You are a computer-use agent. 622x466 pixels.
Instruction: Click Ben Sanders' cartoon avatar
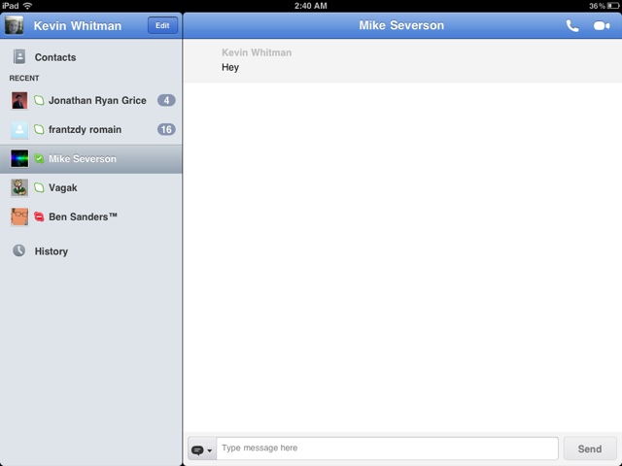[x=19, y=216]
